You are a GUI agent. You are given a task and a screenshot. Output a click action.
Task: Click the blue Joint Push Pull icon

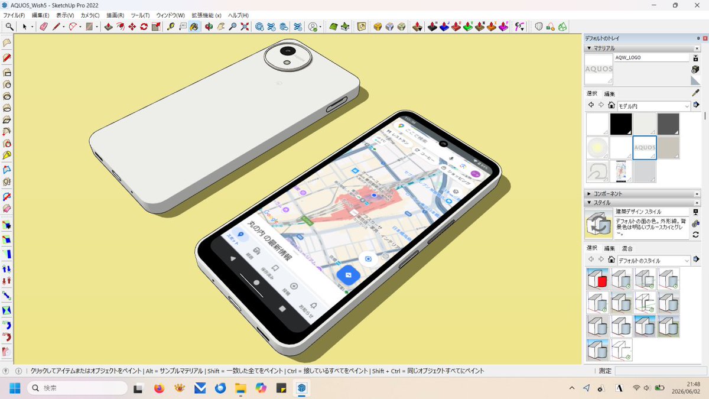click(x=444, y=27)
